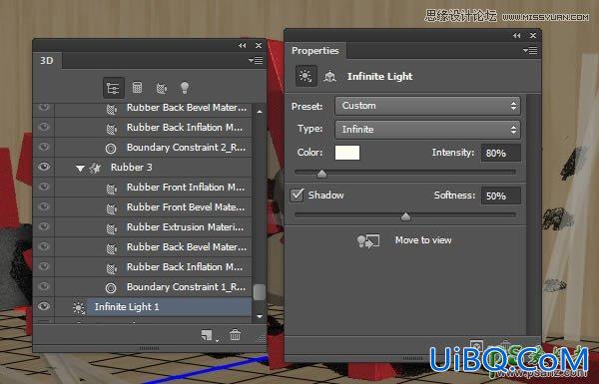Close the Properties panel
The width and height of the screenshot is (599, 384).
533,36
